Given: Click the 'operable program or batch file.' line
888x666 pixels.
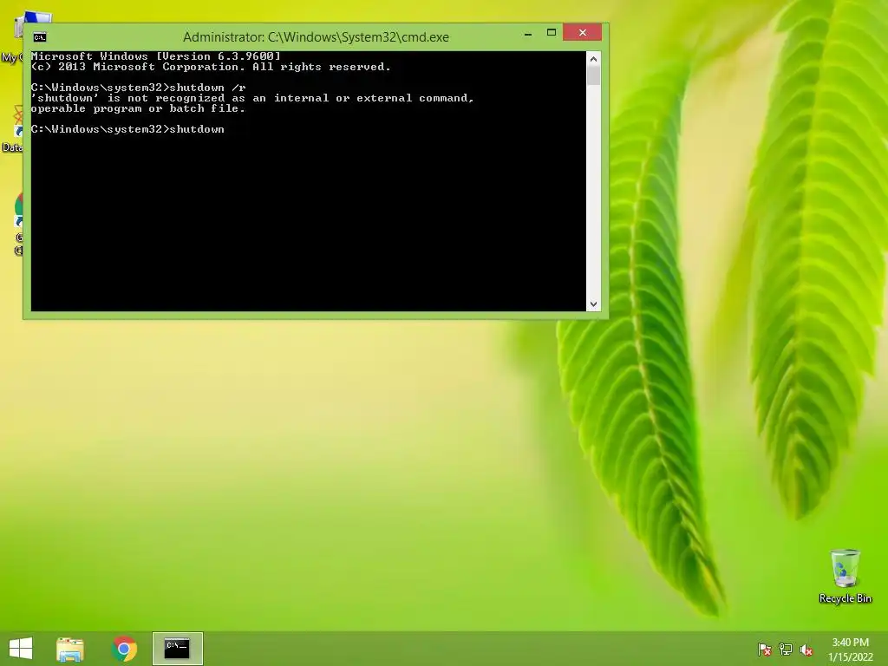Looking at the screenshot, I should tap(138, 108).
